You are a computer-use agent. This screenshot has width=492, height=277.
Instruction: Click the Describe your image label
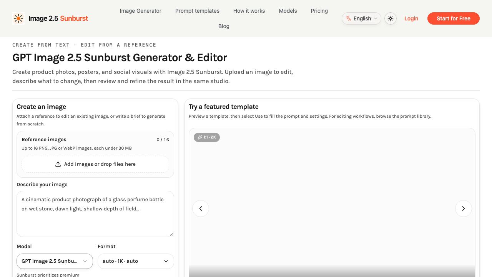coord(42,185)
